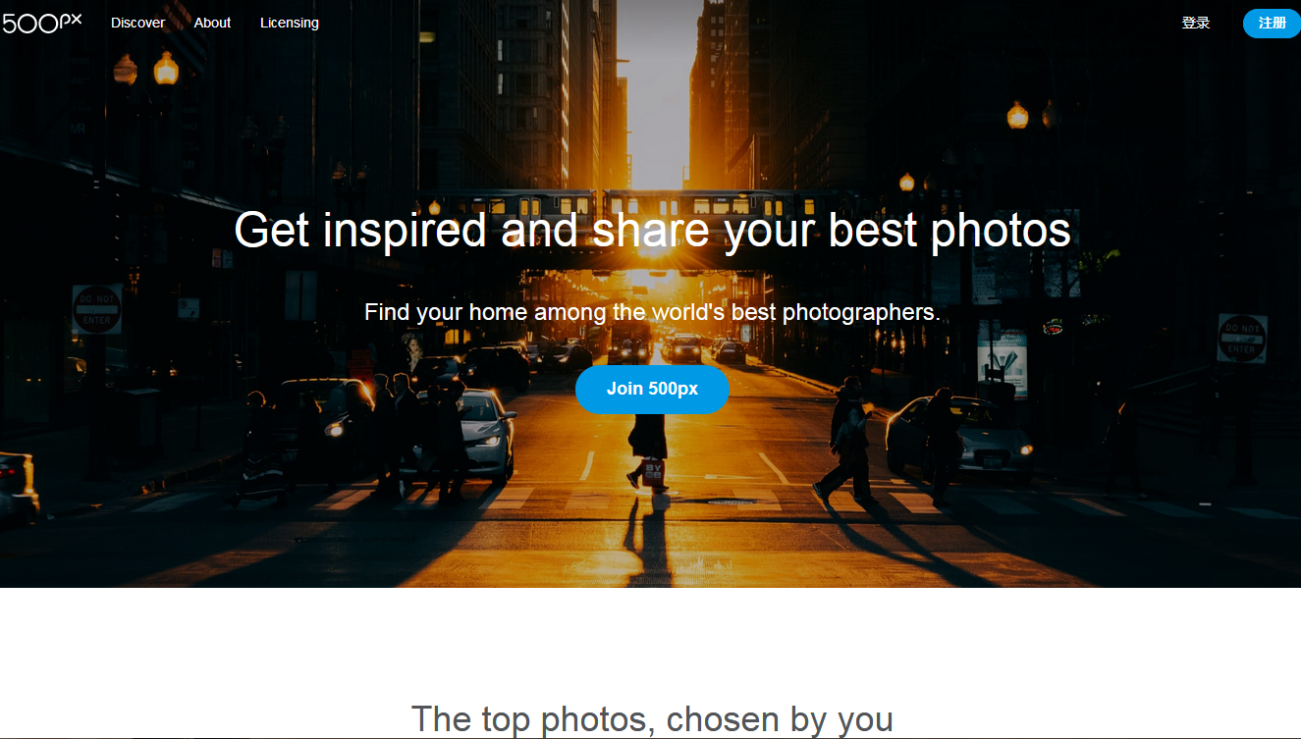Click the 'Find your home among' subheading
This screenshot has width=1301, height=739.
(652, 312)
